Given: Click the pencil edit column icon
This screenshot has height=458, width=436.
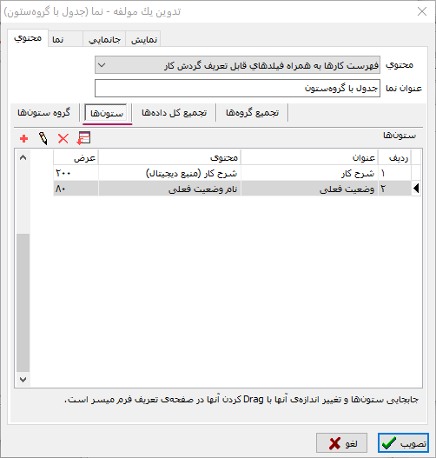Looking at the screenshot, I should coord(43,138).
